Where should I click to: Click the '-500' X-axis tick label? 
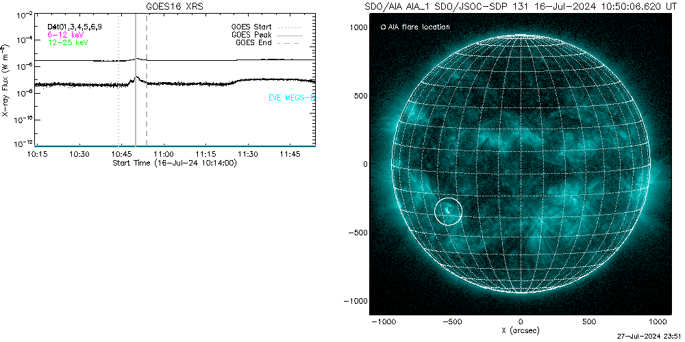(x=451, y=322)
